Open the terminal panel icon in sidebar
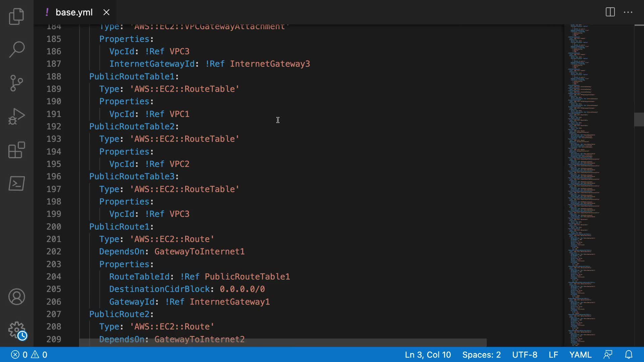This screenshot has height=362, width=644. pyautogui.click(x=16, y=184)
